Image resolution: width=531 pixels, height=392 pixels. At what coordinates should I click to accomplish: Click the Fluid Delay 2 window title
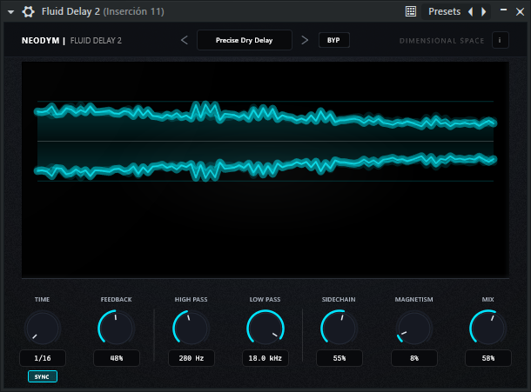pyautogui.click(x=103, y=11)
